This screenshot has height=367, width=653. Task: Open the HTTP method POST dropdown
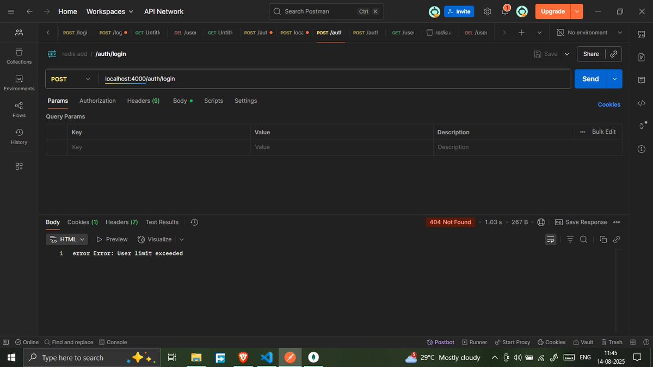point(71,79)
